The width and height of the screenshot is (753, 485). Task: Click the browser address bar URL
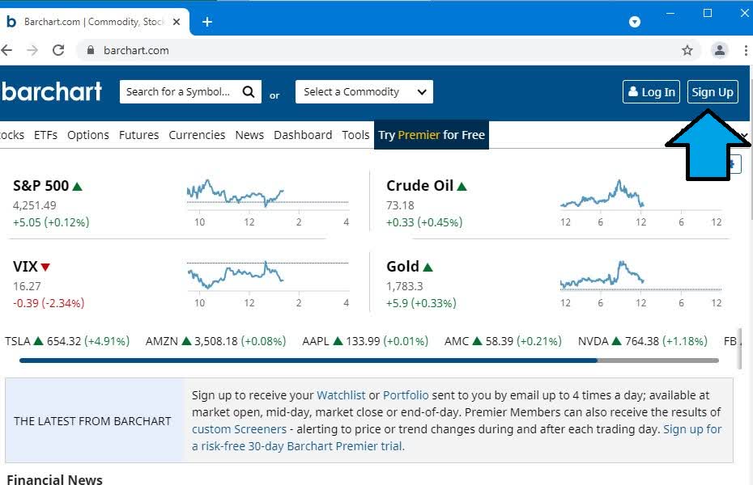[x=136, y=50]
